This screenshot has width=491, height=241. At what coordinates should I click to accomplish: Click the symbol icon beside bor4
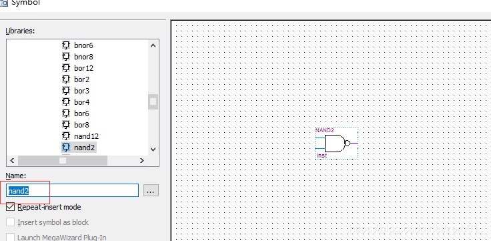[x=65, y=102]
